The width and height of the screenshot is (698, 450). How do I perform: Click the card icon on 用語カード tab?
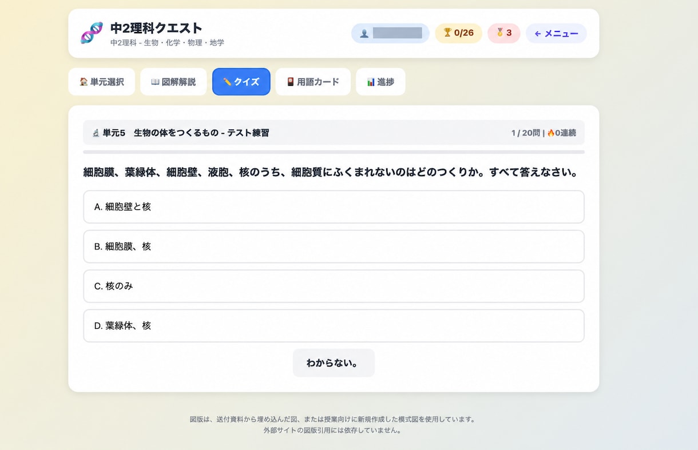(x=291, y=82)
